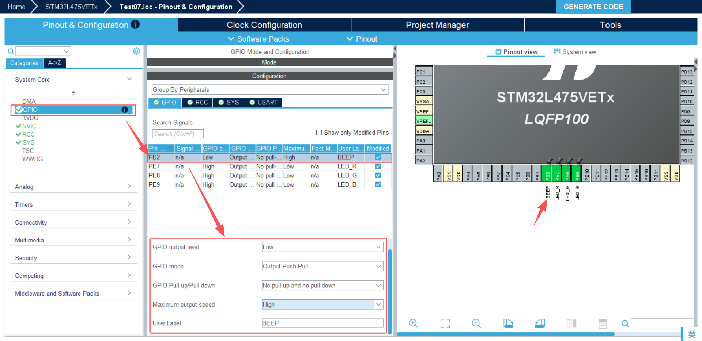Toggle Modified checkbox for PE8 row
The width and height of the screenshot is (702, 341).
tap(378, 176)
